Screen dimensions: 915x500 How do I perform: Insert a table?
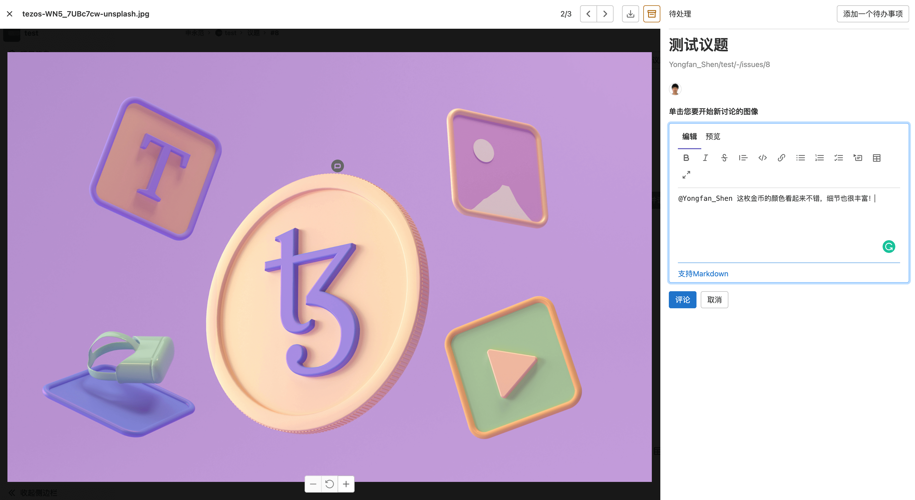coord(877,158)
